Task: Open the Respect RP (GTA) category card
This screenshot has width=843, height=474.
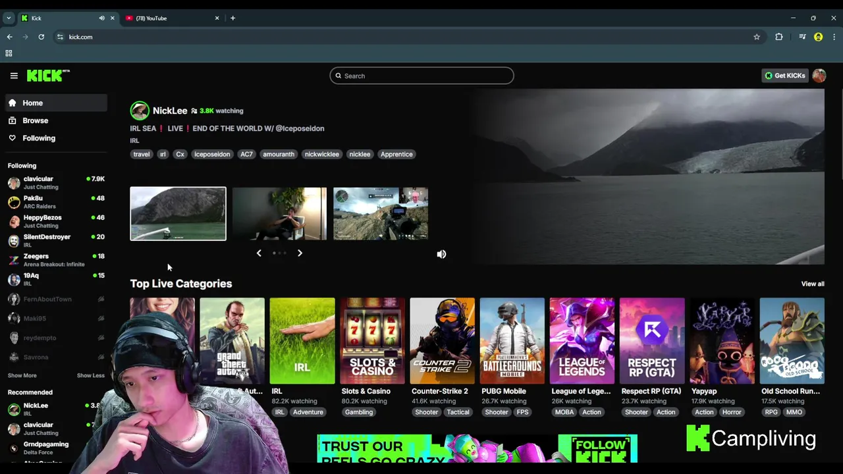Action: pyautogui.click(x=652, y=341)
